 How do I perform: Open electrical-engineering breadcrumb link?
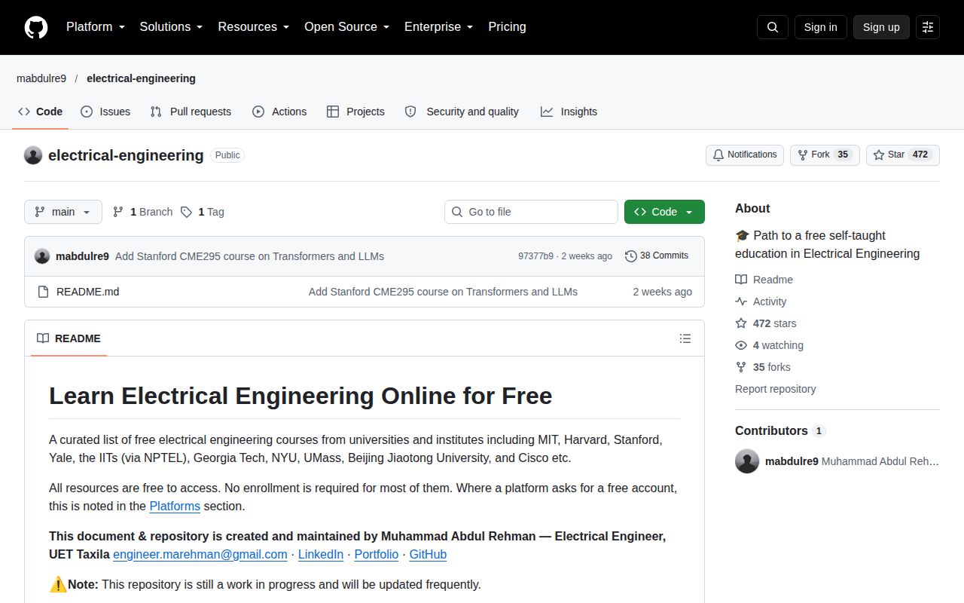[x=141, y=78]
